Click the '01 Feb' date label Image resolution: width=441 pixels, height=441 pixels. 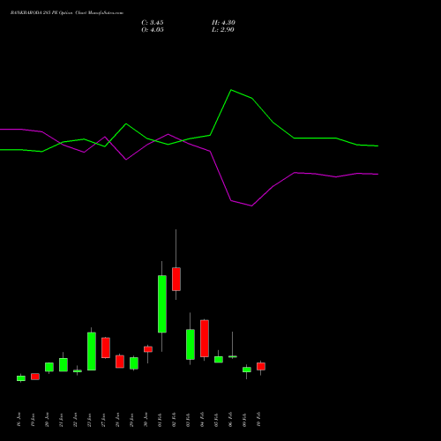pos(160,420)
